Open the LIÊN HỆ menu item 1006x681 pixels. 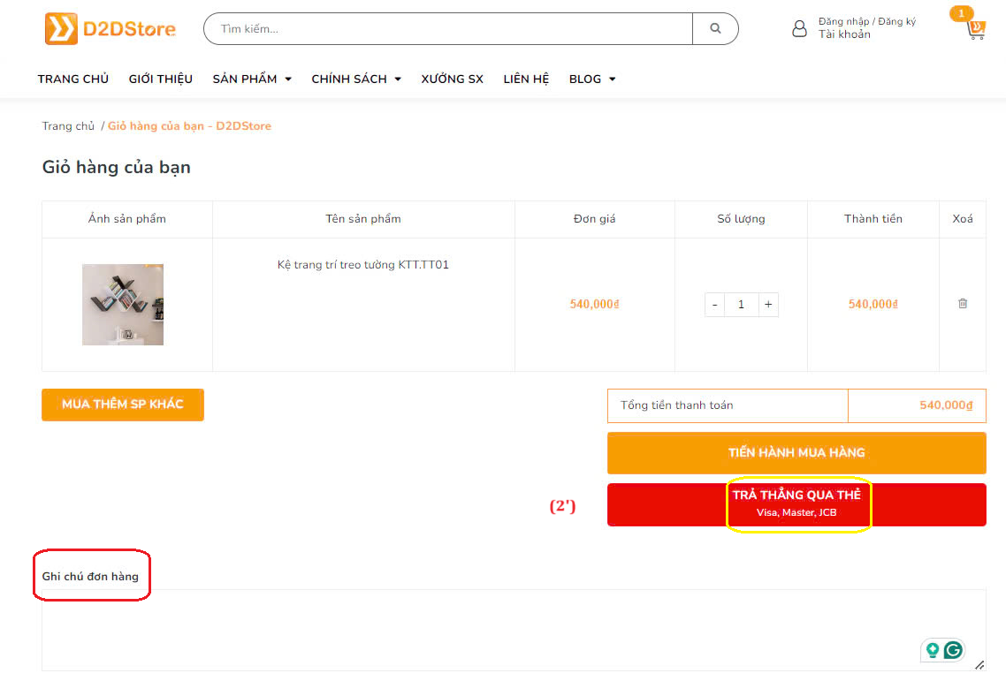526,79
